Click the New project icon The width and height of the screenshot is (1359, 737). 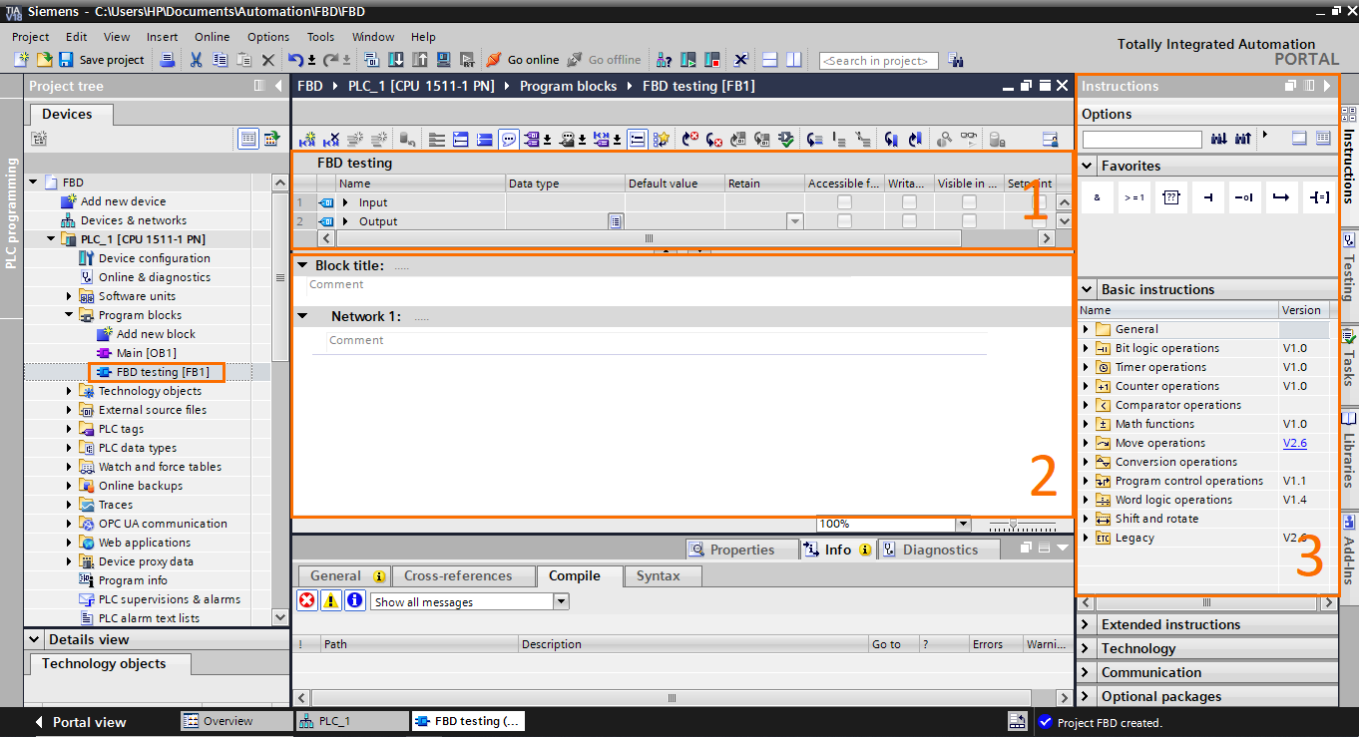[21, 60]
